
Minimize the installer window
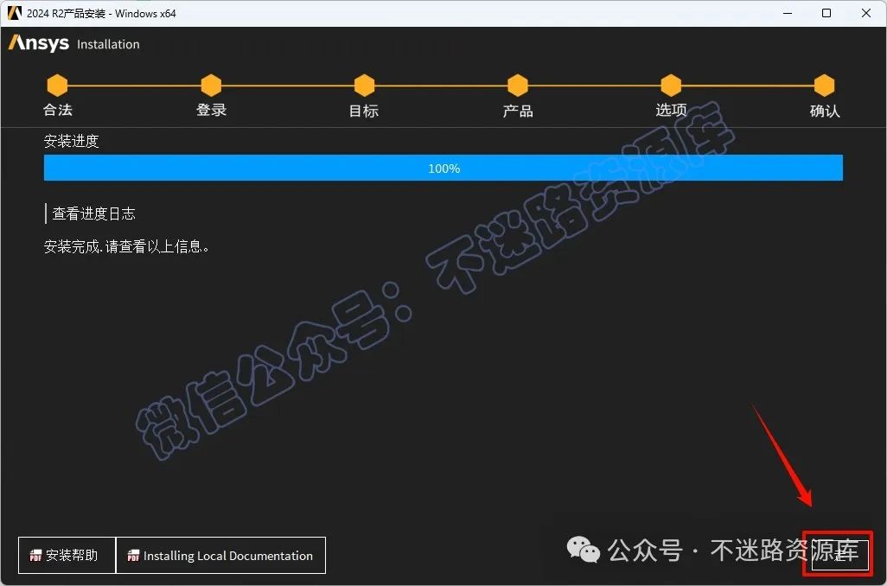click(788, 13)
